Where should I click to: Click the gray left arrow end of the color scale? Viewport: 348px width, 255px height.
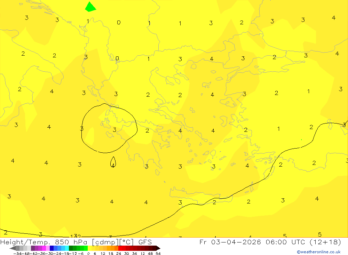click(x=13, y=248)
